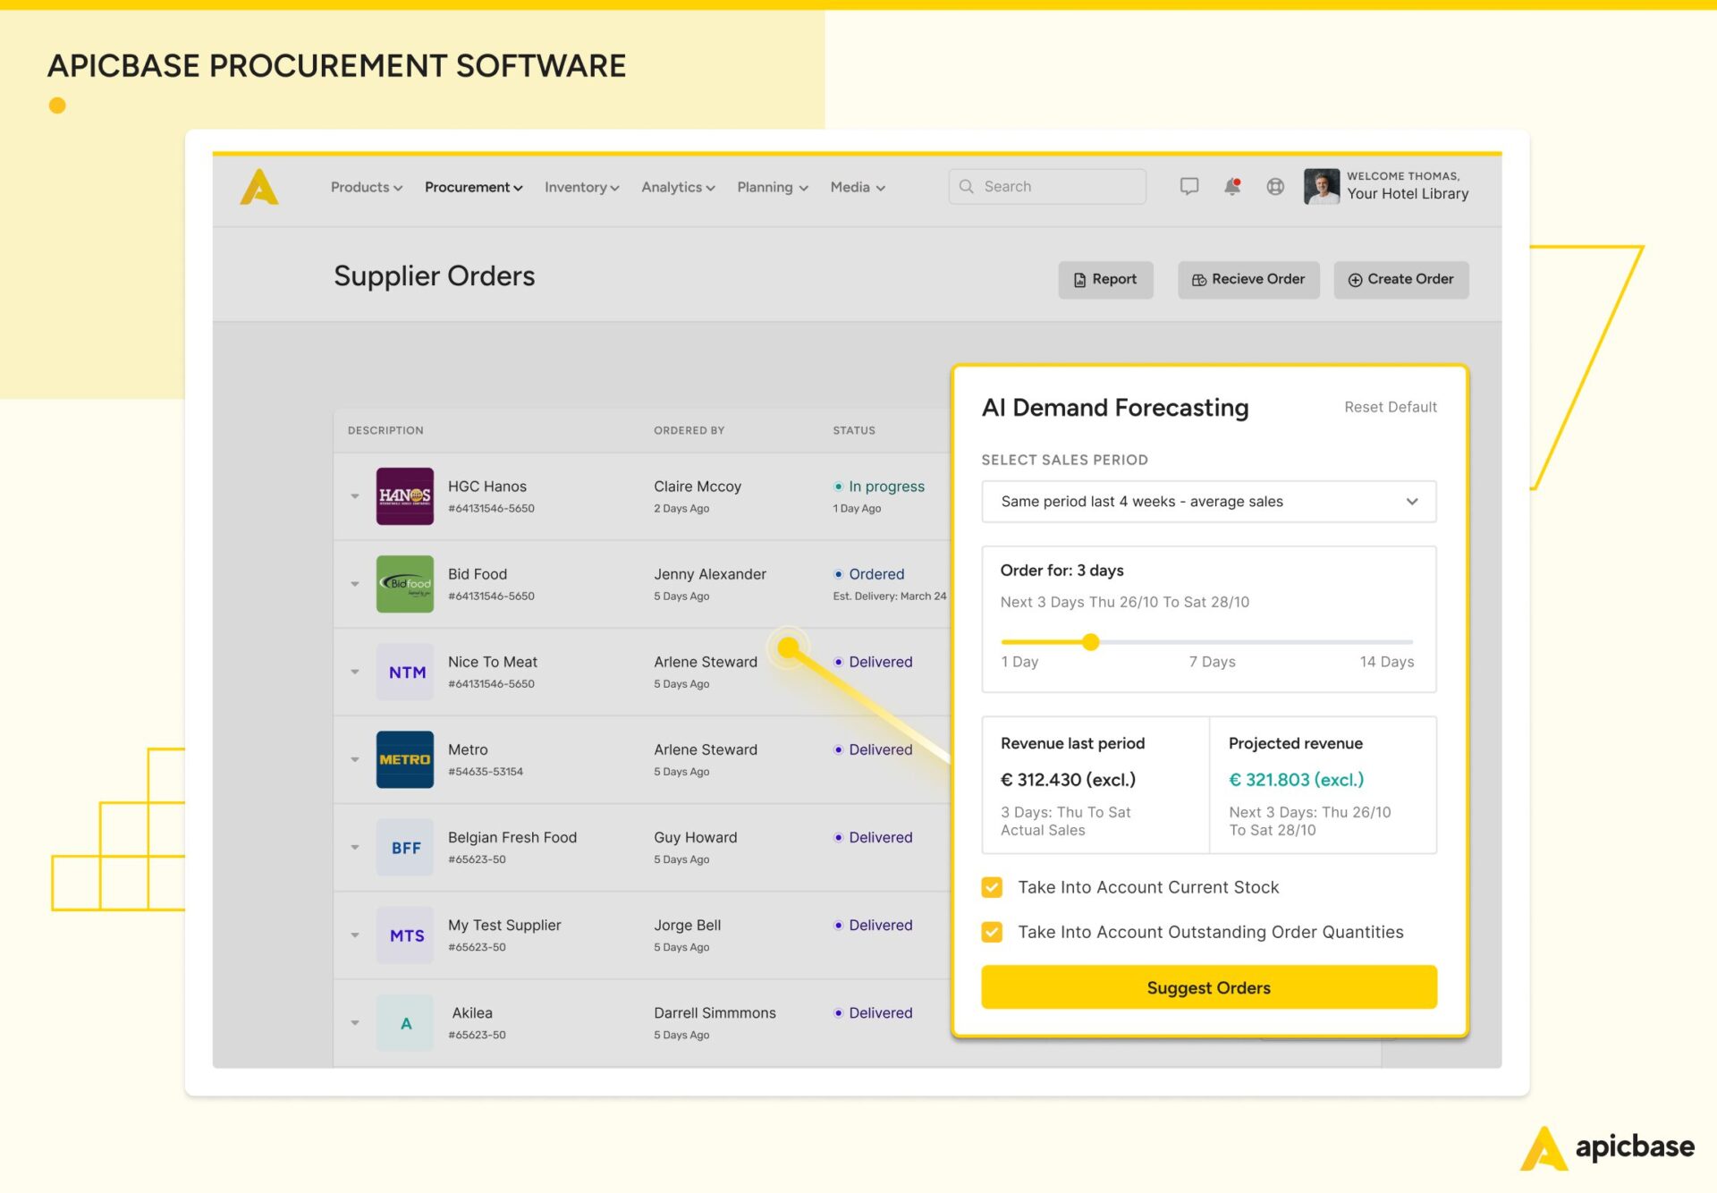The height and width of the screenshot is (1193, 1717).
Task: Click the € 321.803 projected revenue value
Action: pos(1296,780)
